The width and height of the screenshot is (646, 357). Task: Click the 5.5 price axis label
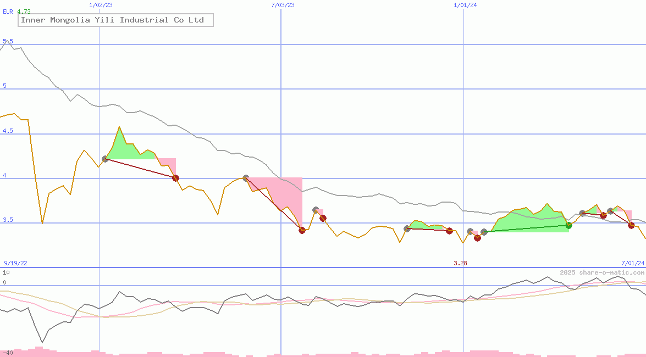pyautogui.click(x=8, y=41)
